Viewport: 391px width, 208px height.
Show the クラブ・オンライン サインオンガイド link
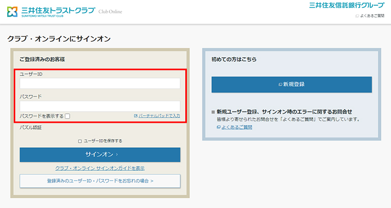(x=100, y=168)
